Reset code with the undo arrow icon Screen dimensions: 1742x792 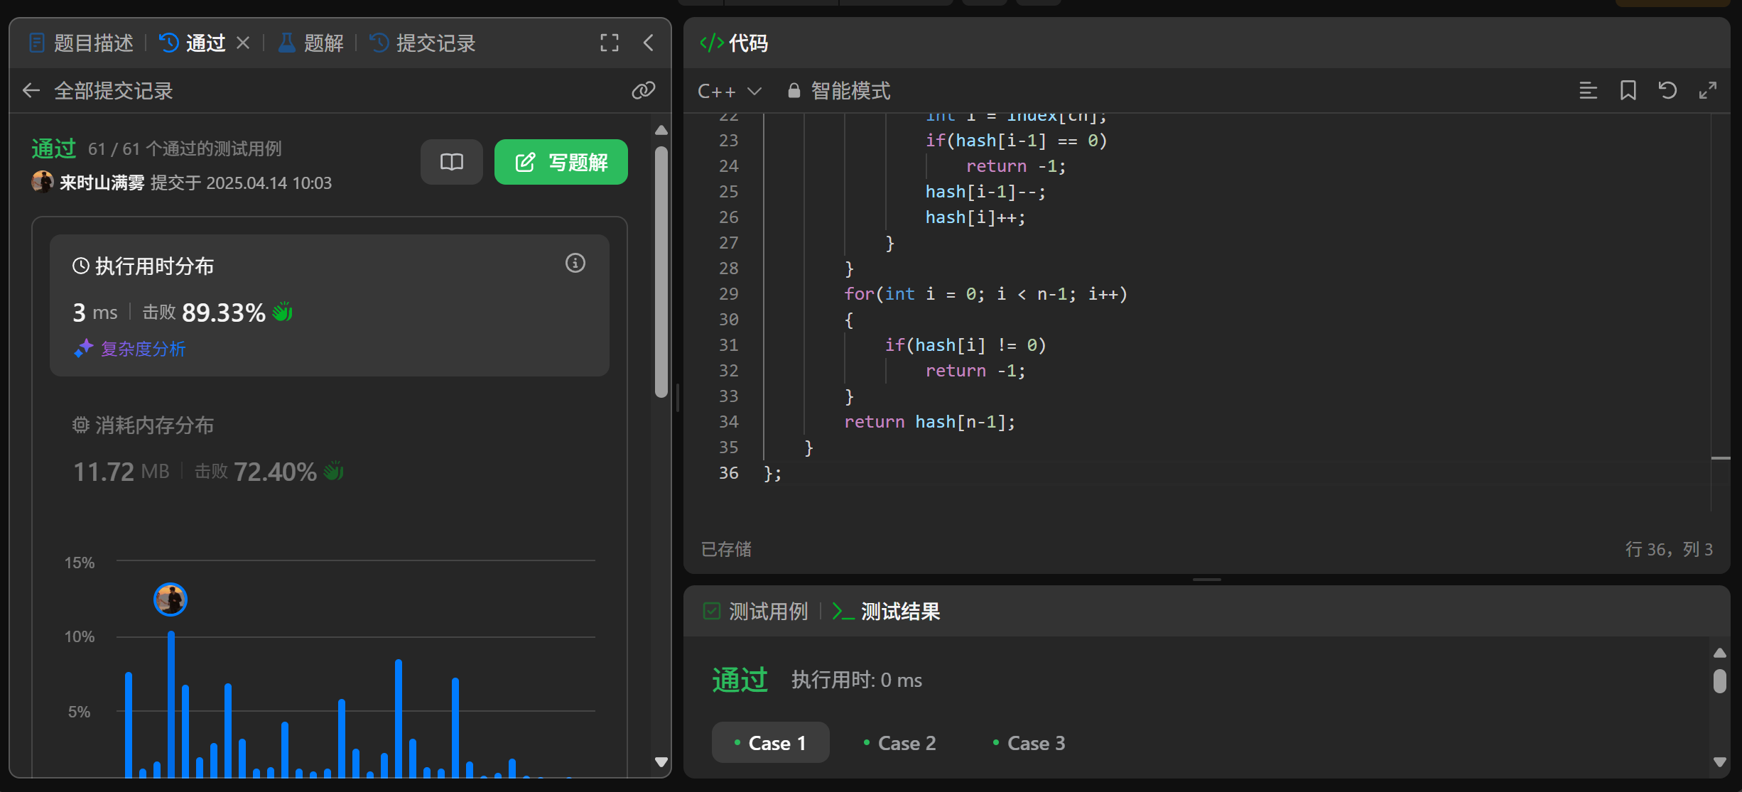(1667, 90)
